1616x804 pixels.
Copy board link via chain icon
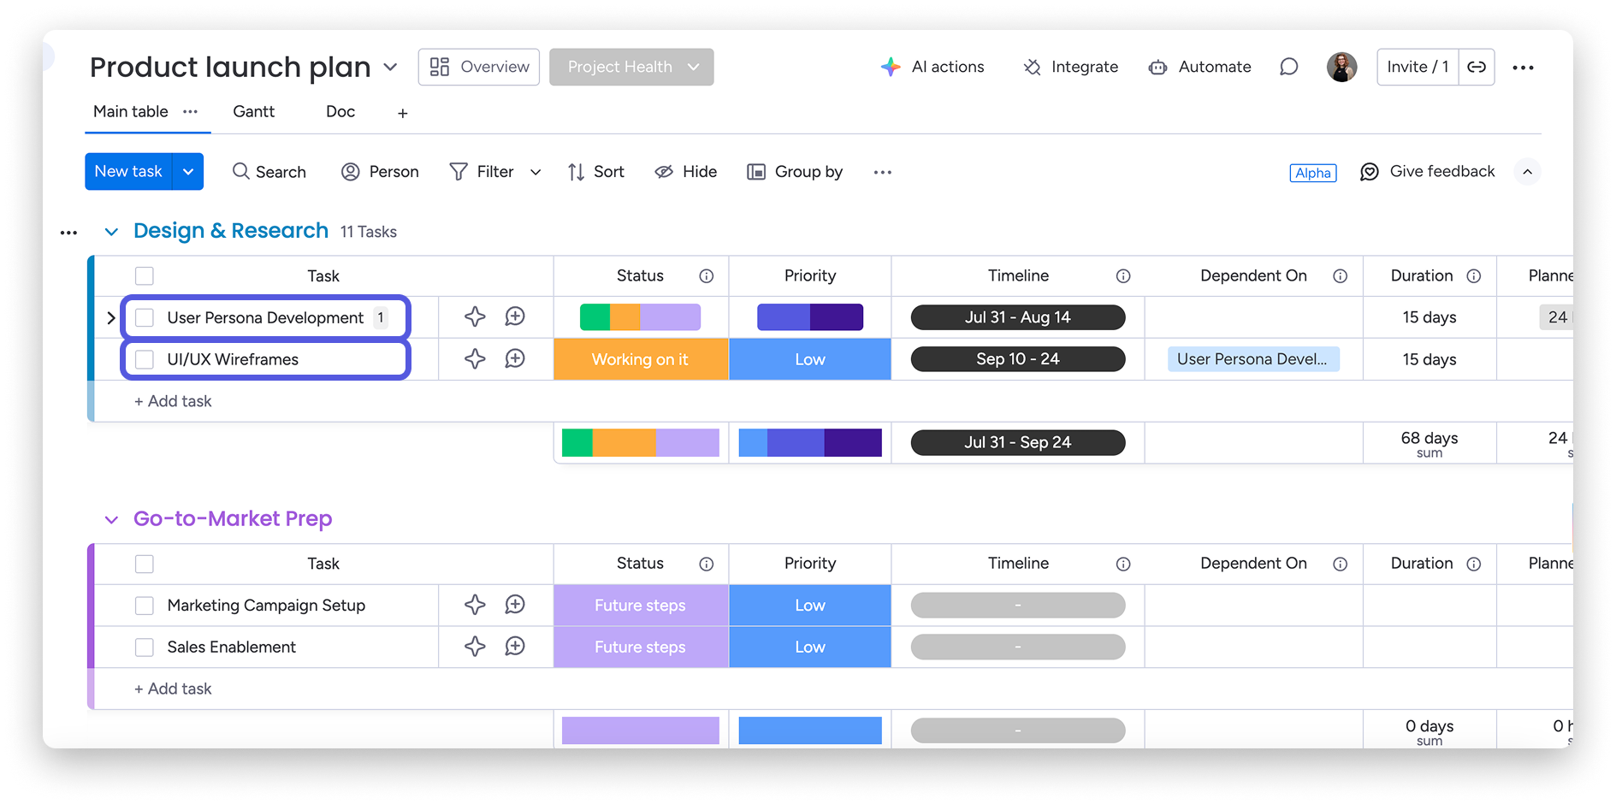[1477, 67]
